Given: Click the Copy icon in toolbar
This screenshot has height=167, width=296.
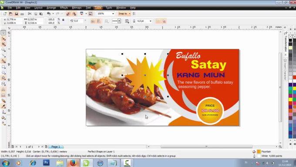Looking at the screenshot, I should [36, 14].
